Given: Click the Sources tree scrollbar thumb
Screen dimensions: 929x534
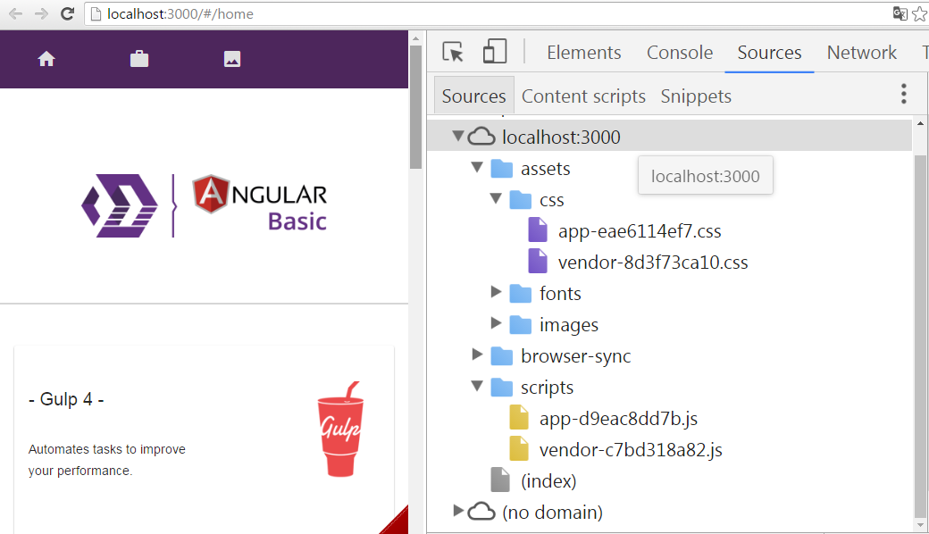Looking at the screenshot, I should [x=920, y=336].
